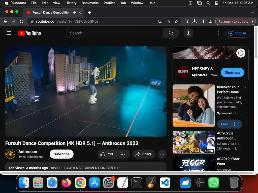
Task: Open Spotlight search in menu bar
Action: click(208, 3)
